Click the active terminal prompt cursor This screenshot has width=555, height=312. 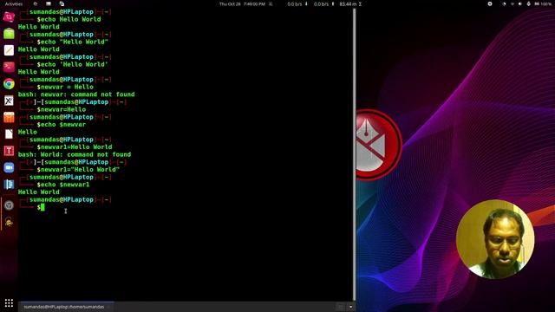point(42,207)
